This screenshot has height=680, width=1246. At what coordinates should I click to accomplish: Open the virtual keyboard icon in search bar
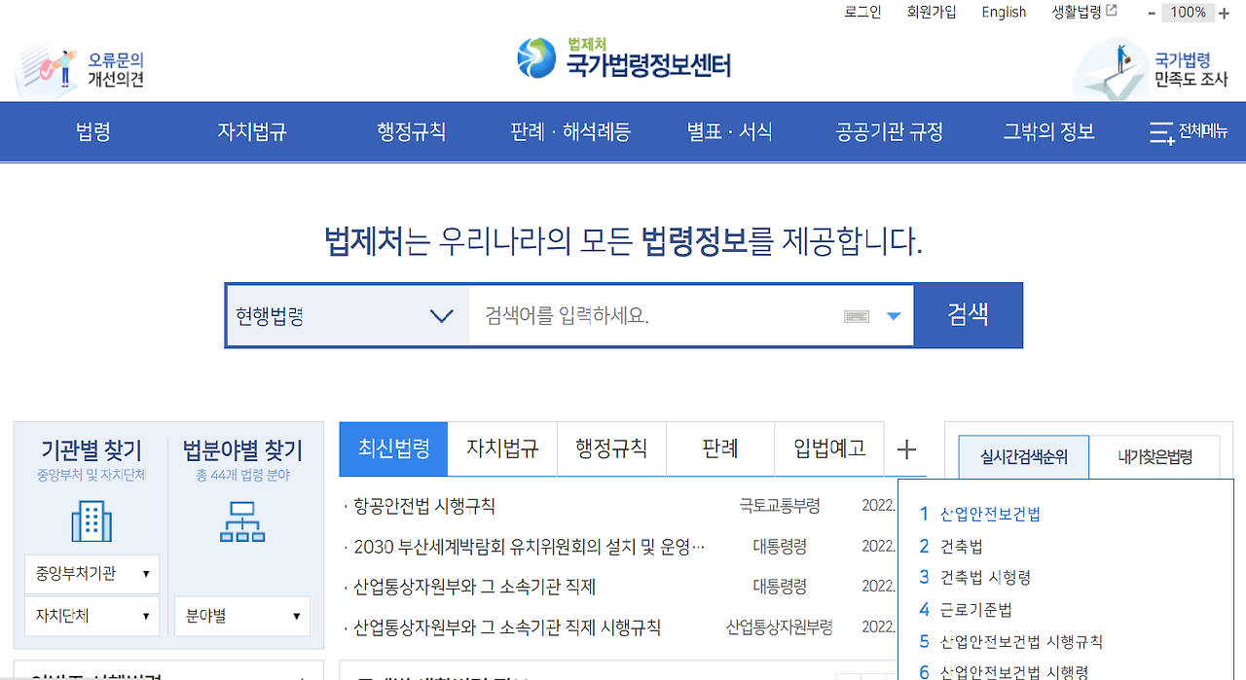coord(856,314)
